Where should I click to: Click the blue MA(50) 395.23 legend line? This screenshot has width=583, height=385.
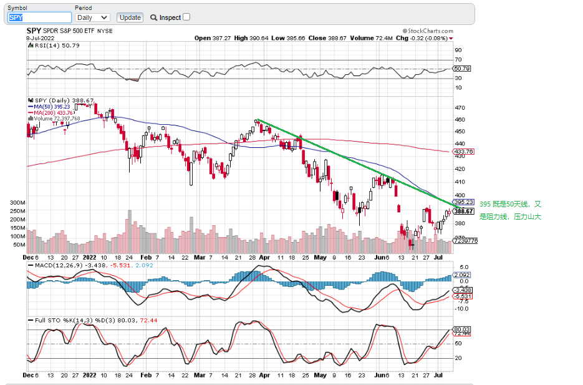click(30, 107)
